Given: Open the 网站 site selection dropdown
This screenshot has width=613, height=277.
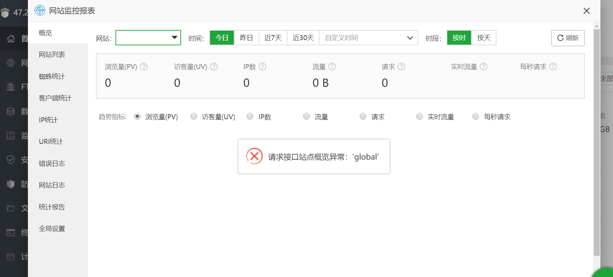Looking at the screenshot, I should pos(148,38).
